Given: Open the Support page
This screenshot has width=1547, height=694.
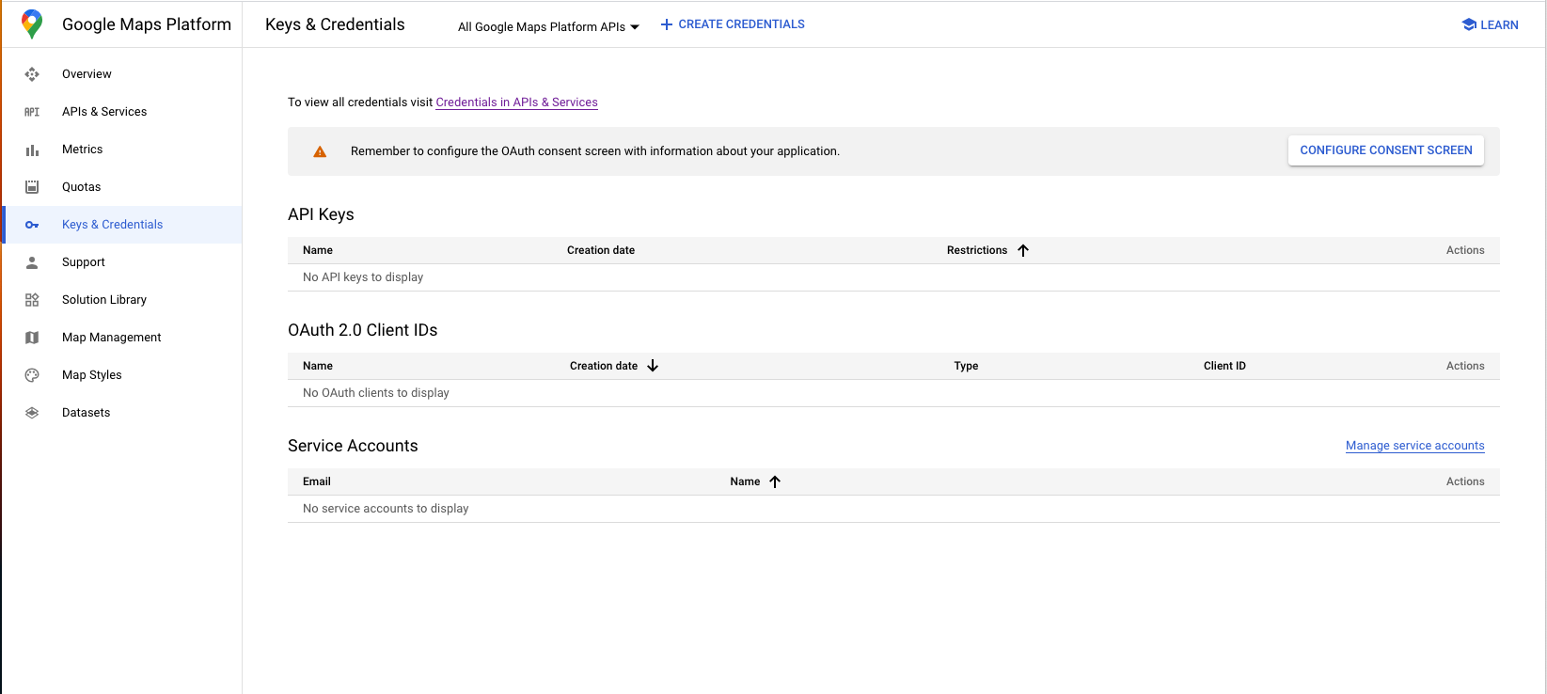Looking at the screenshot, I should [122, 262].
